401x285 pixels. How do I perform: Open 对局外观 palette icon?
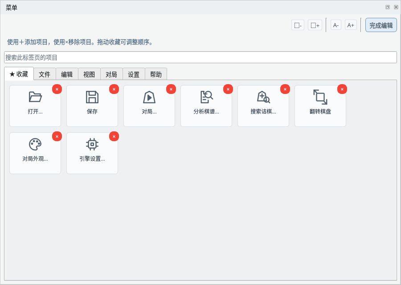35,144
